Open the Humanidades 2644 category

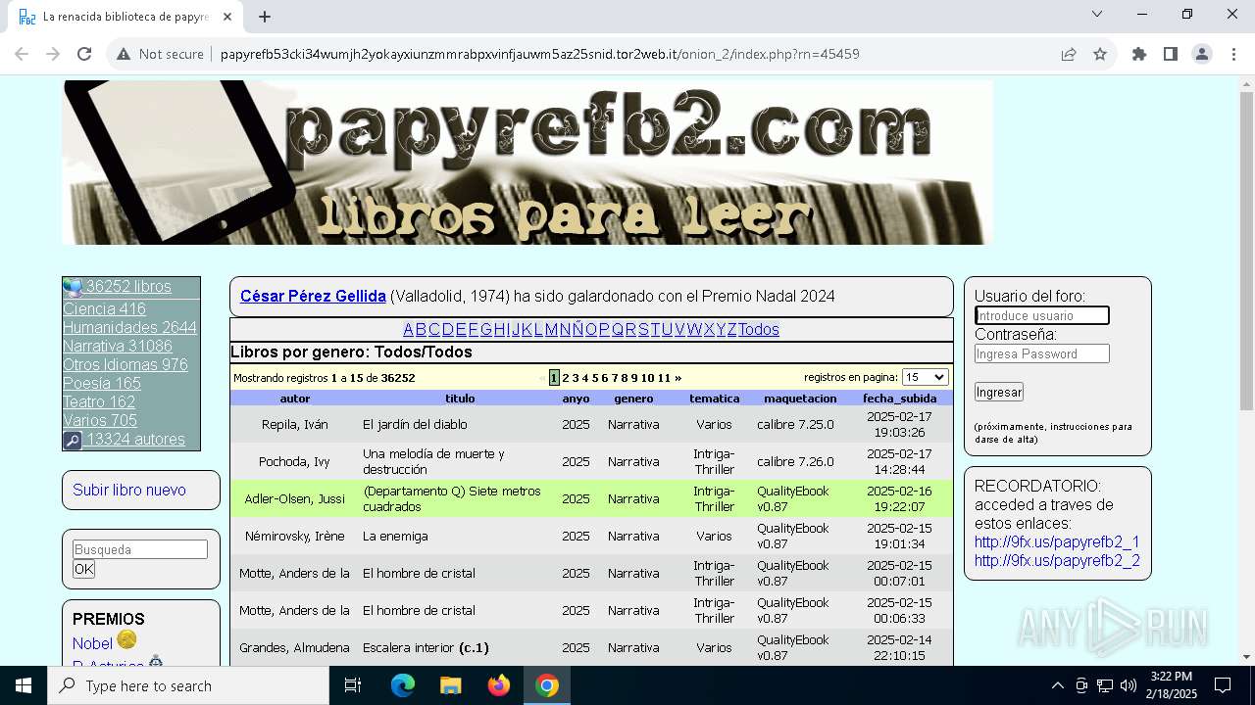pyautogui.click(x=129, y=328)
